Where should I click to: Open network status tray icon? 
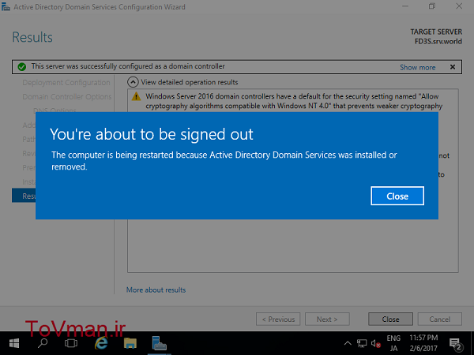point(362,343)
